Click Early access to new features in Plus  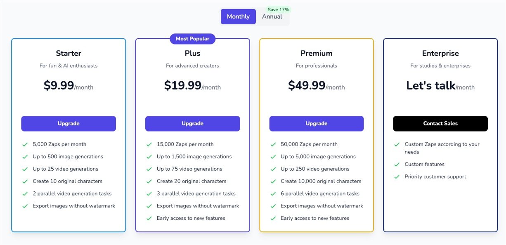[x=191, y=218]
